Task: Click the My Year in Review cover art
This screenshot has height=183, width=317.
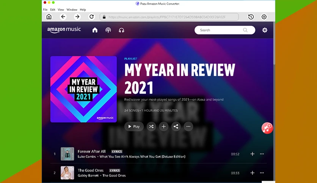Action: (x=83, y=89)
